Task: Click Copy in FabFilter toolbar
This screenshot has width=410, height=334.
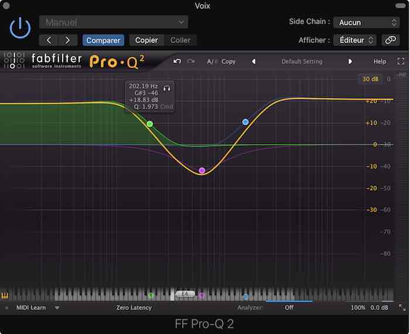Action: [228, 62]
